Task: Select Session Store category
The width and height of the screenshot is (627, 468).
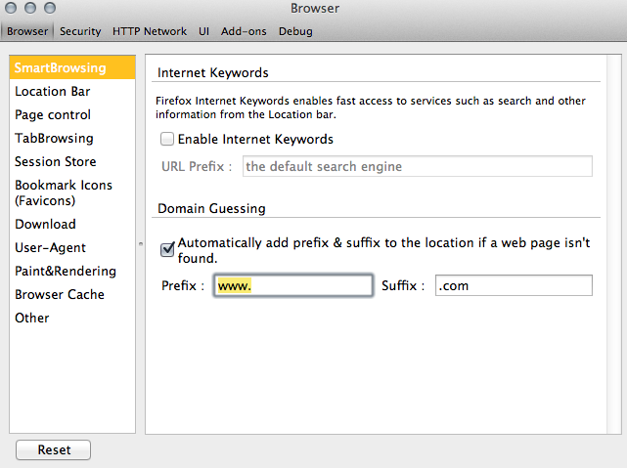Action: (55, 162)
